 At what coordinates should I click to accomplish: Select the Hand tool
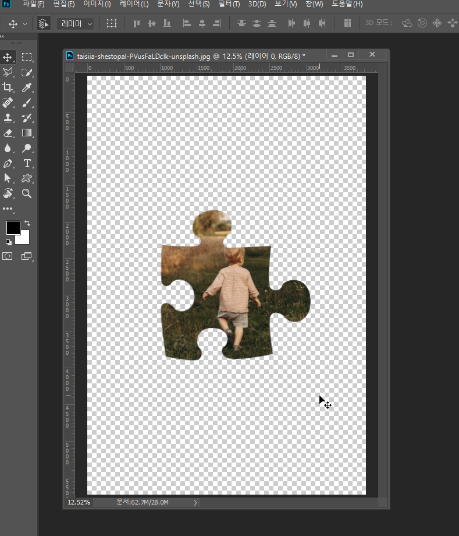click(x=8, y=193)
